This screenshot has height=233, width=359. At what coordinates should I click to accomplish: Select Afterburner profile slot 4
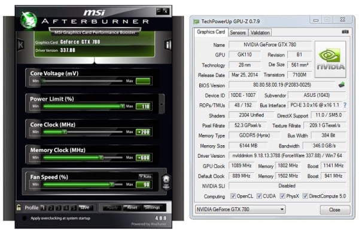66,208
